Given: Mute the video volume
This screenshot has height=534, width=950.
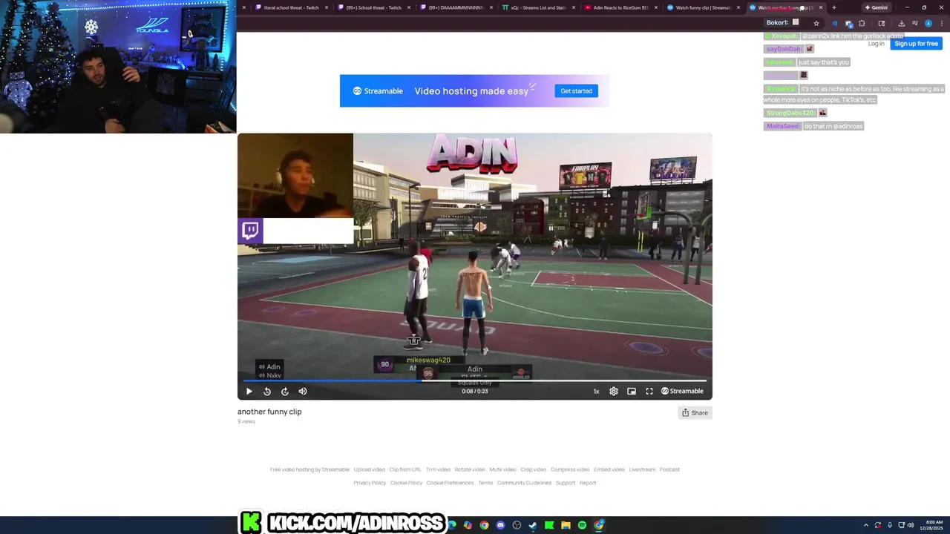Looking at the screenshot, I should click(x=303, y=391).
